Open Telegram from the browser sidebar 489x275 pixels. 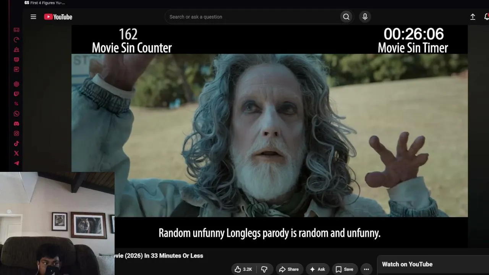pyautogui.click(x=16, y=163)
